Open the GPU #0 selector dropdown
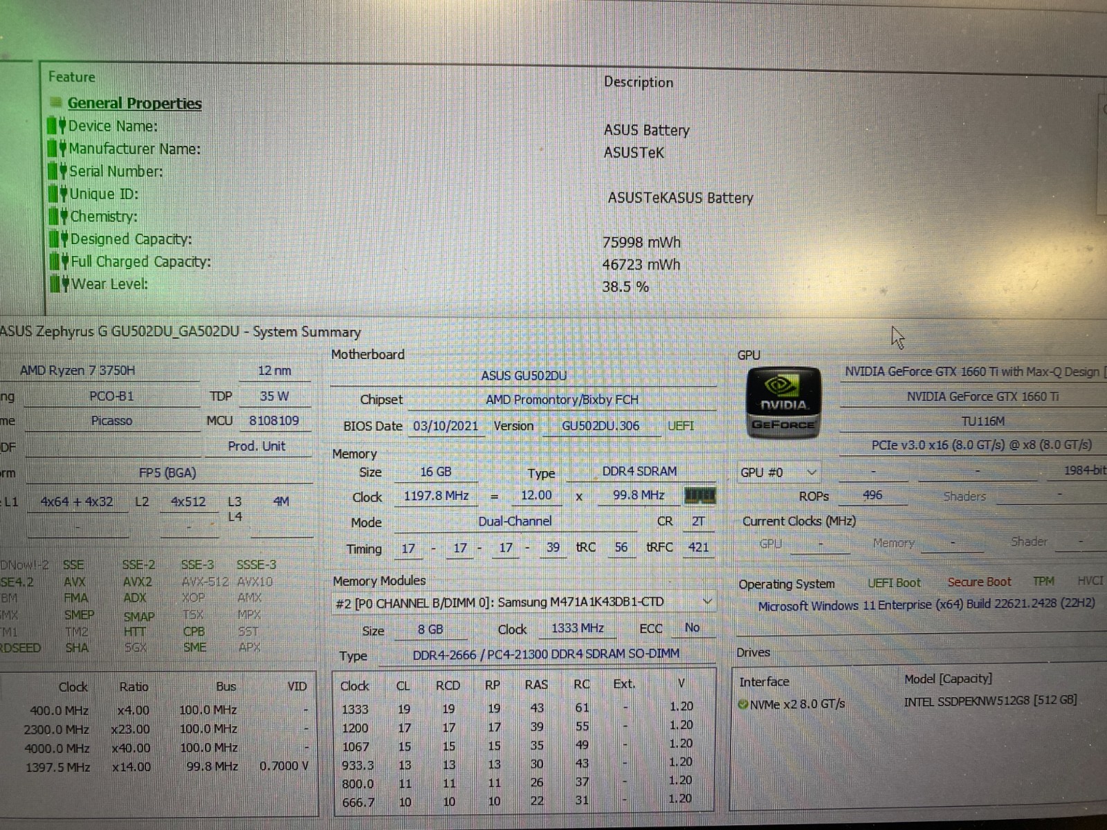This screenshot has height=830, width=1107. [779, 472]
